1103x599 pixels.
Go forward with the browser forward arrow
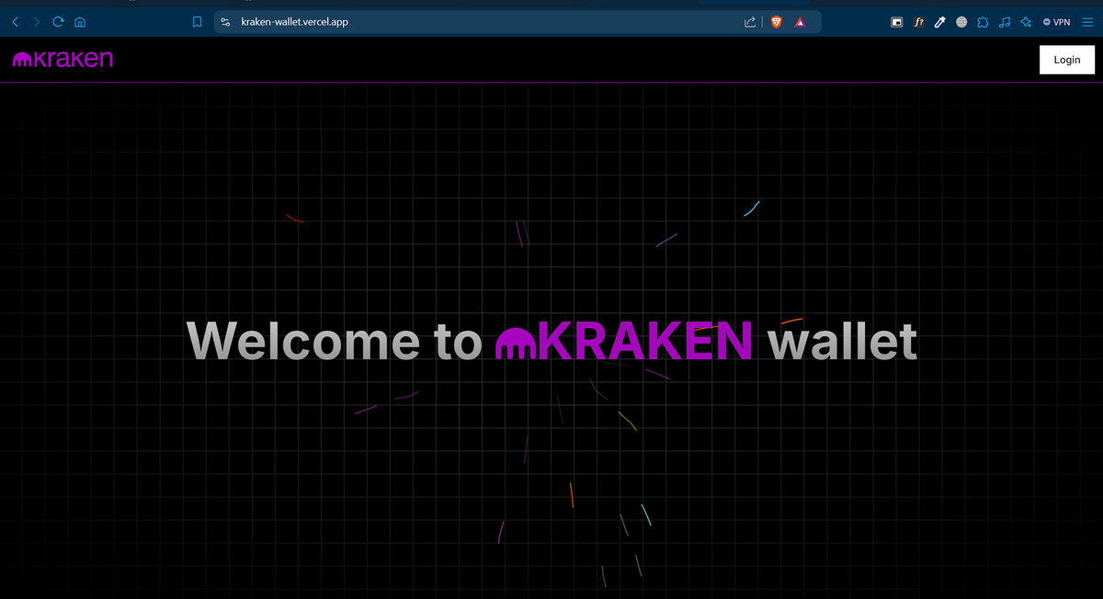[37, 22]
